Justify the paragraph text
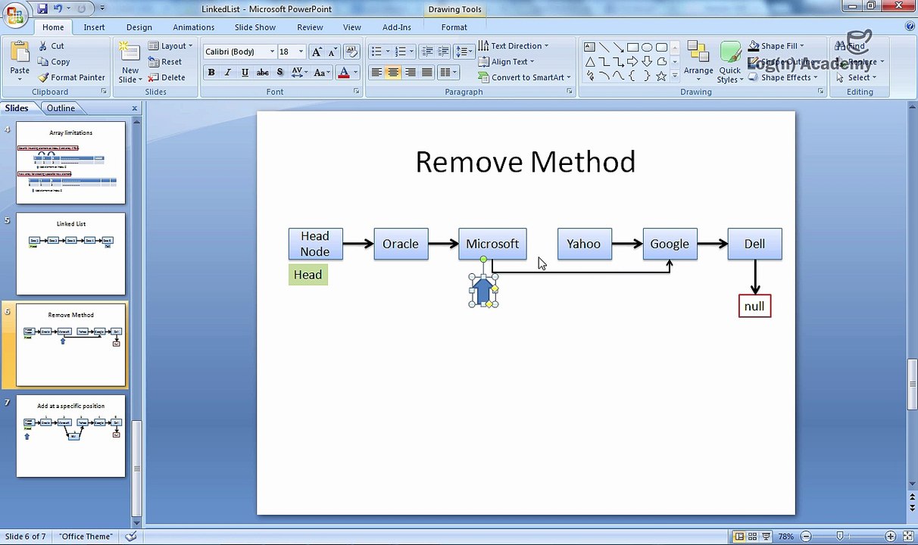 pyautogui.click(x=426, y=73)
